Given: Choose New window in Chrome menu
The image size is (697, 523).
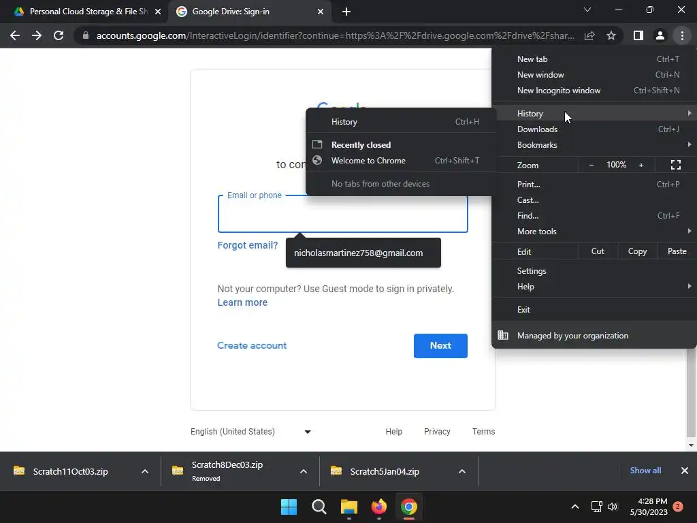Looking at the screenshot, I should click(x=594, y=75).
